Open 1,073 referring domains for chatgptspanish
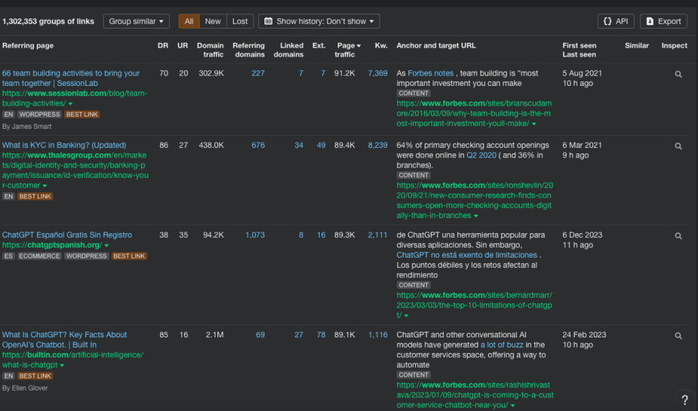This screenshot has height=411, width=698. [x=255, y=235]
